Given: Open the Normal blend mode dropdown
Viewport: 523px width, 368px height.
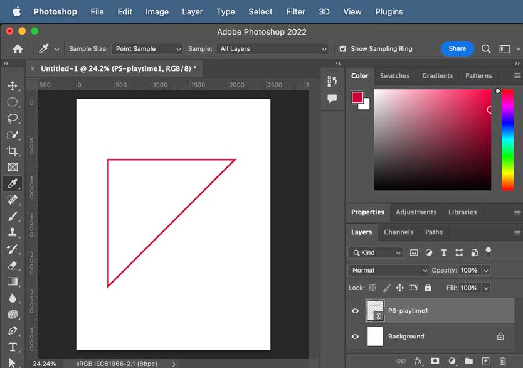Looking at the screenshot, I should point(388,270).
